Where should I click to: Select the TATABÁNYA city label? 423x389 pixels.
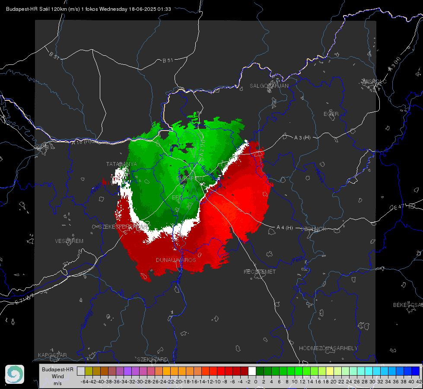pos(121,164)
